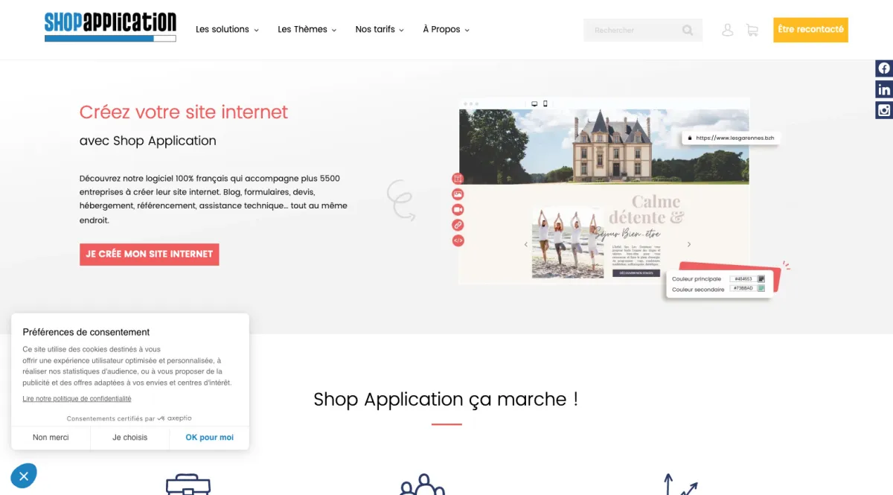Click the Couleur secondaire color swatch
This screenshot has width=893, height=495.
pyautogui.click(x=761, y=288)
